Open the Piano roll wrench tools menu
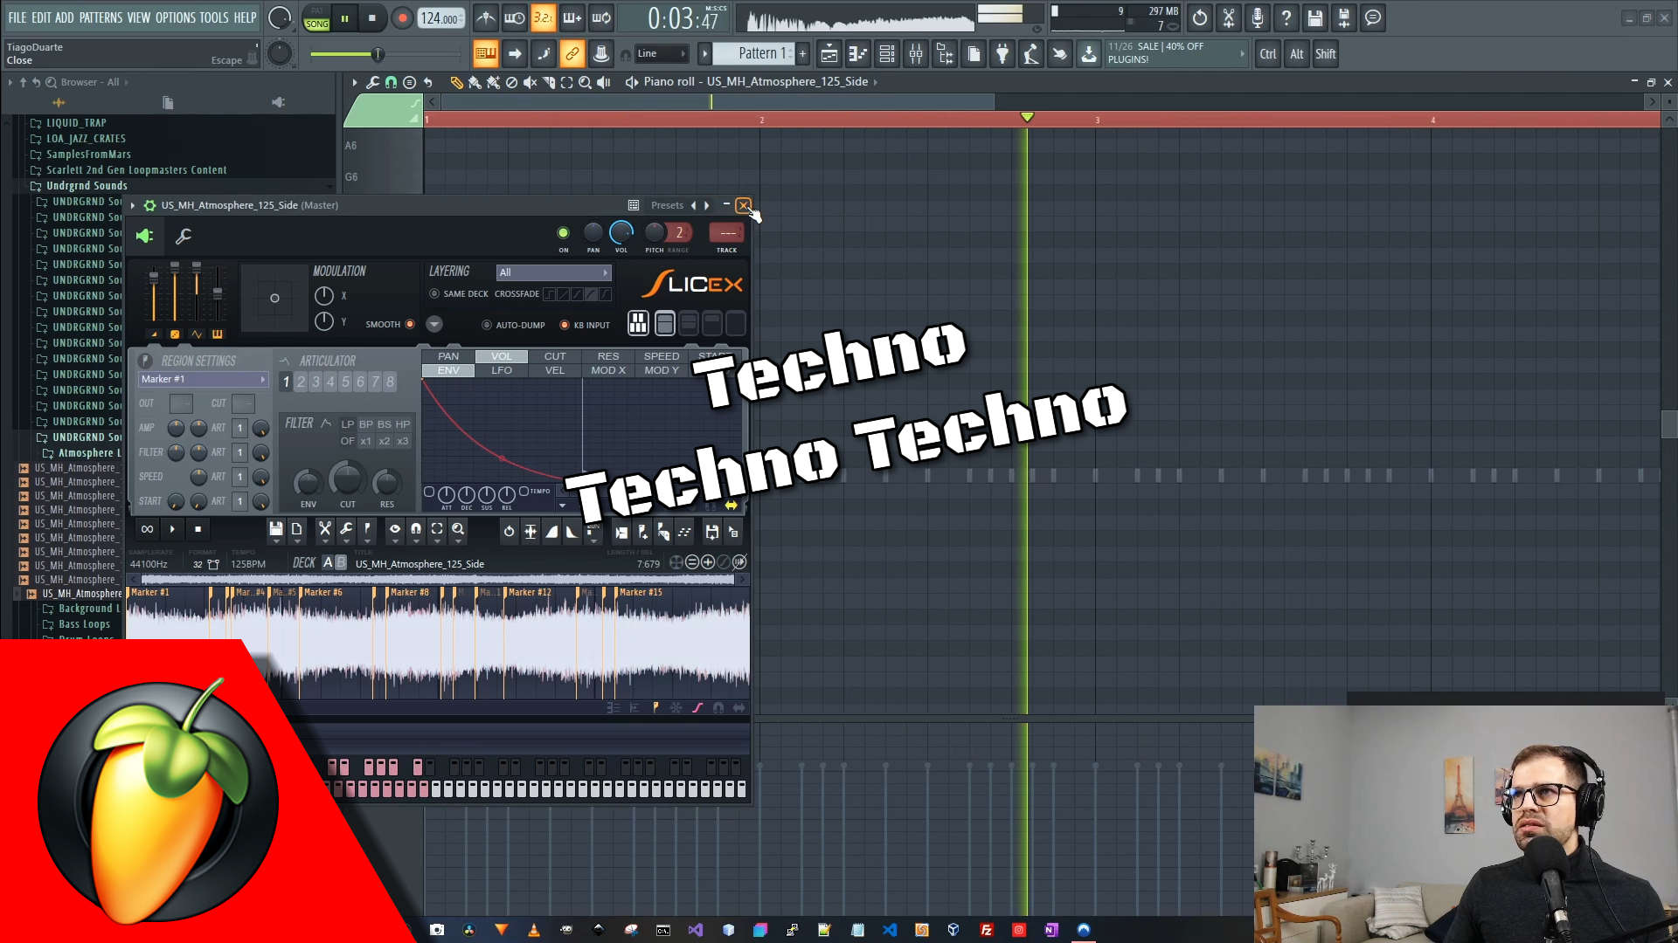1678x943 pixels. pos(373,82)
